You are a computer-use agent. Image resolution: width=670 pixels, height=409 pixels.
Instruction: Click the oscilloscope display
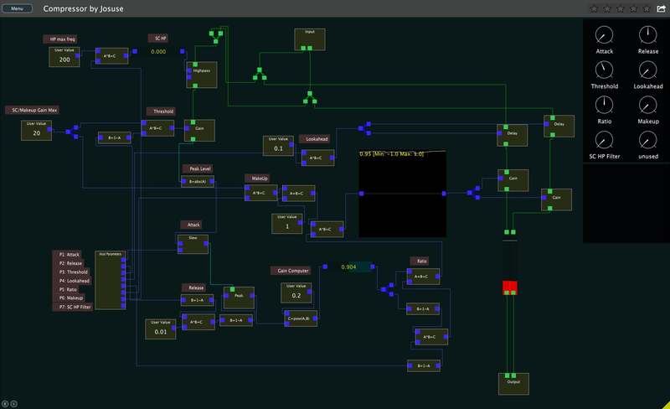(x=402, y=194)
